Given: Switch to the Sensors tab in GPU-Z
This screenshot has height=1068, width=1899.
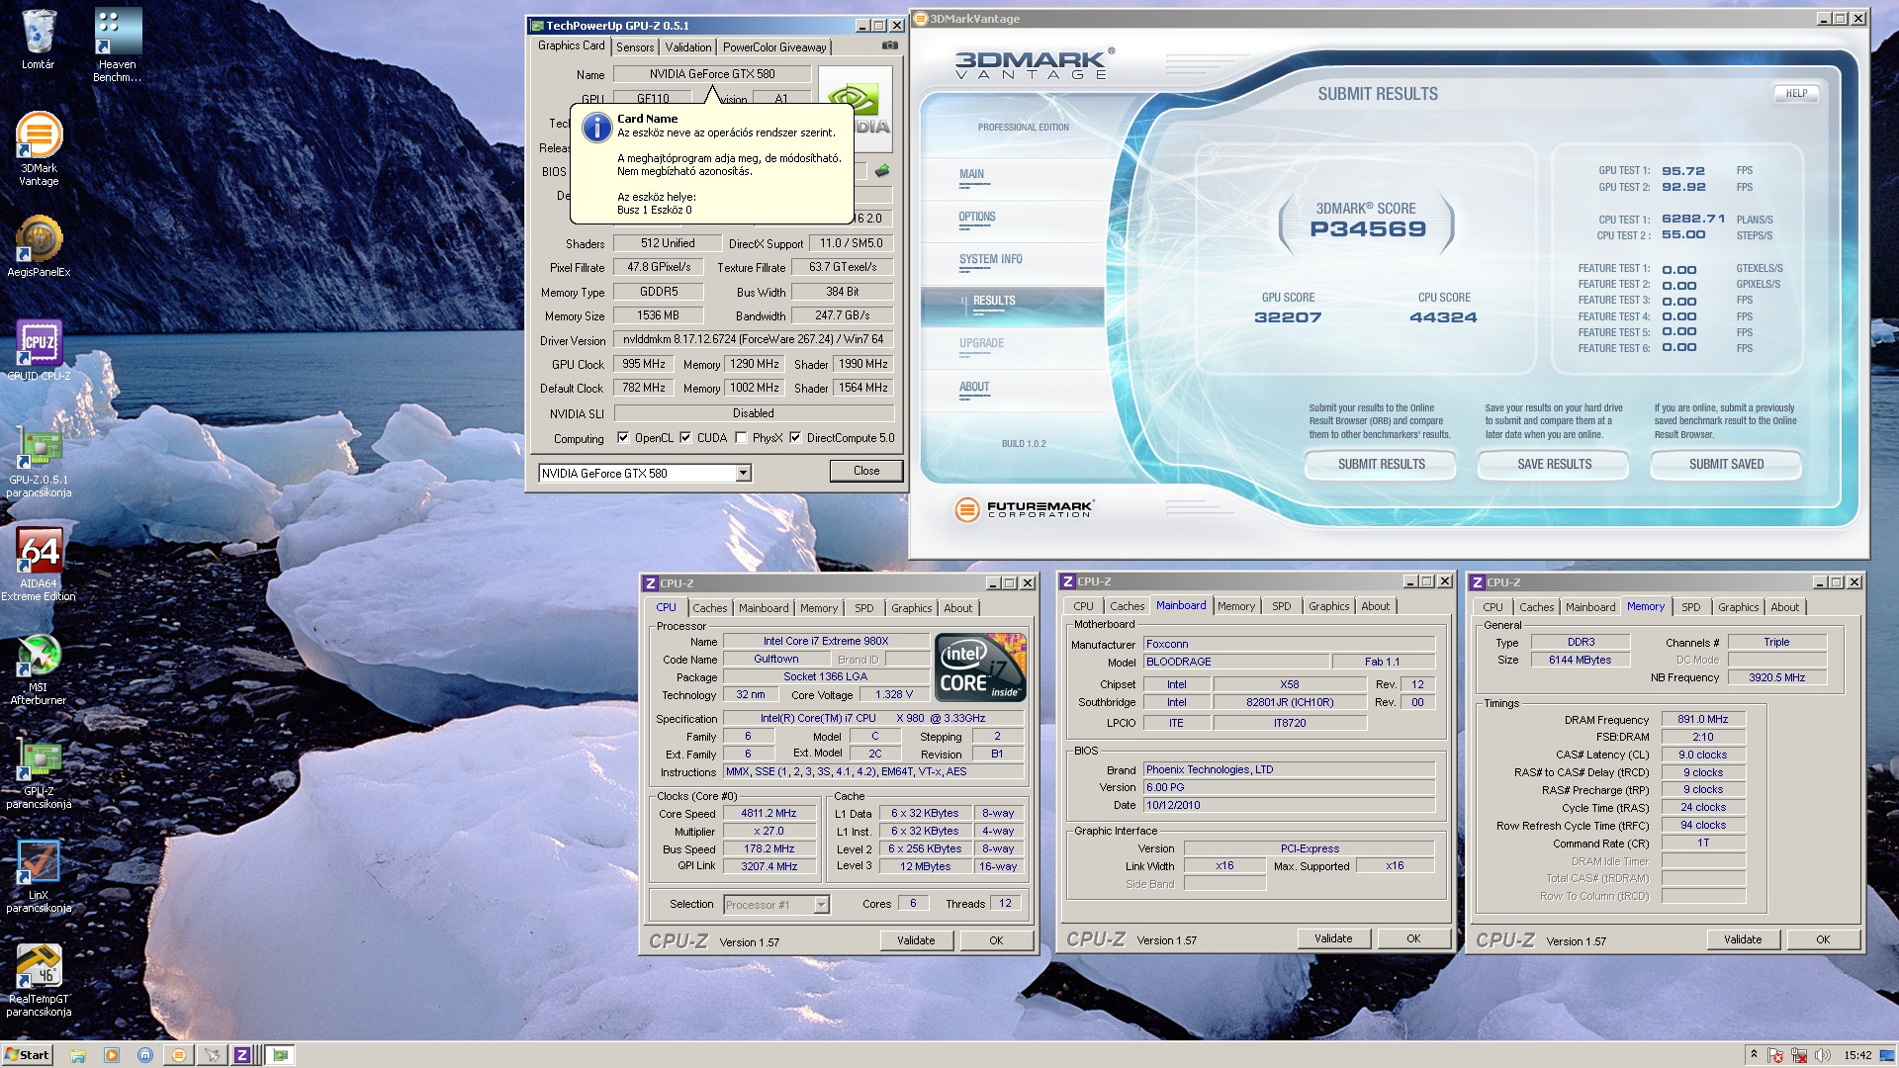Looking at the screenshot, I should pyautogui.click(x=635, y=46).
